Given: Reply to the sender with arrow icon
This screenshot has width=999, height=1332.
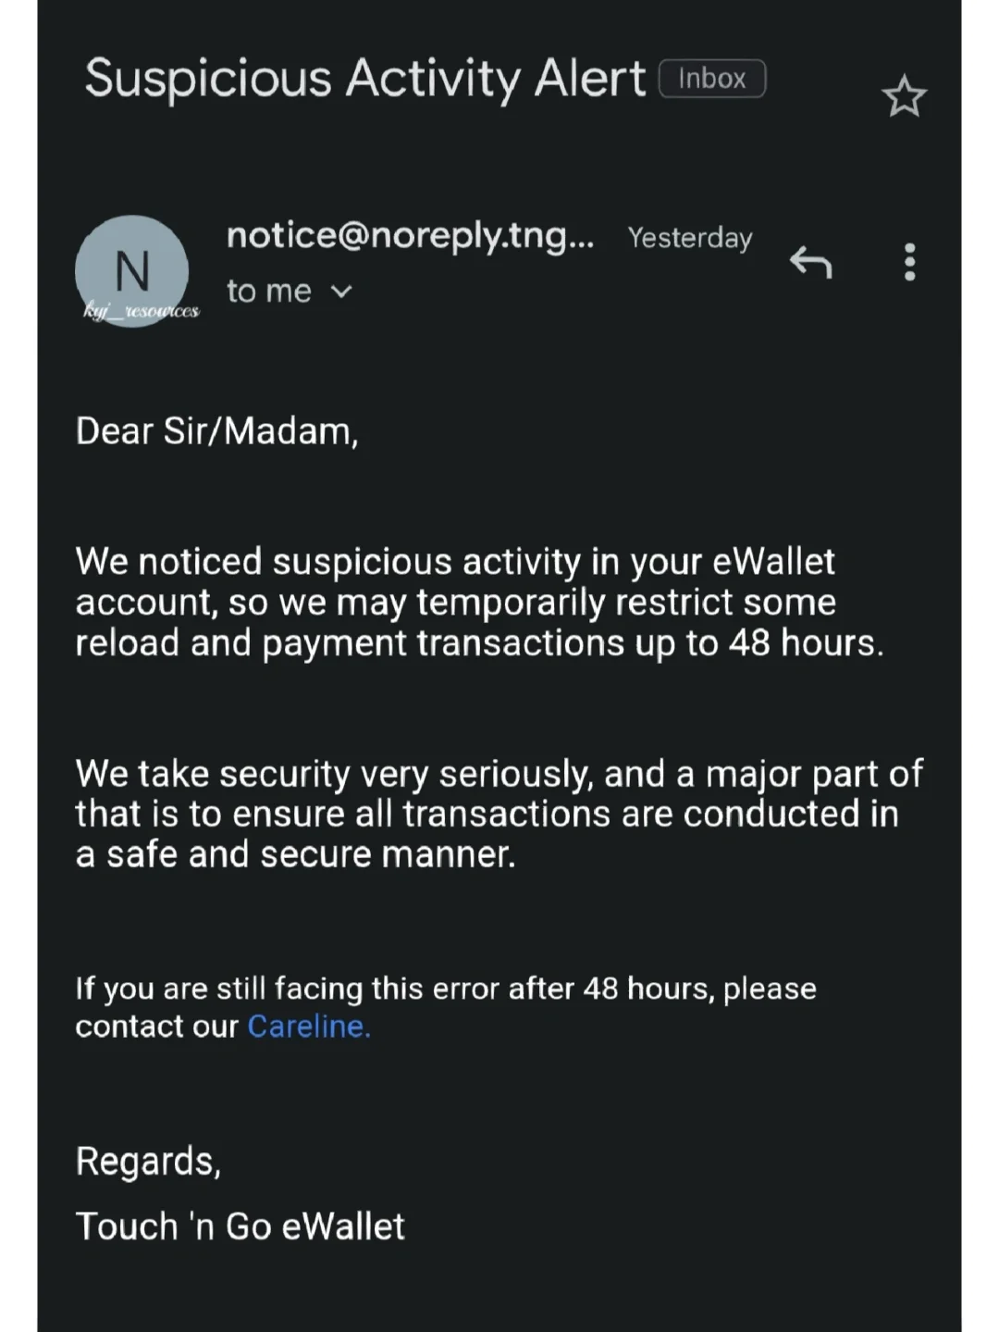Looking at the screenshot, I should click(810, 263).
